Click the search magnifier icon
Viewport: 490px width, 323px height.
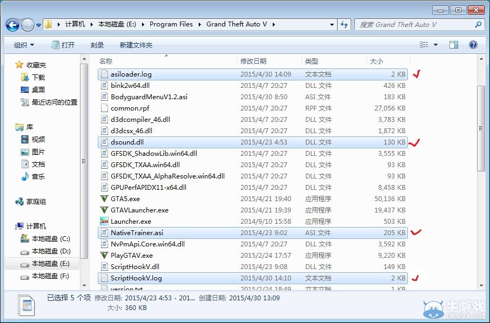(478, 24)
